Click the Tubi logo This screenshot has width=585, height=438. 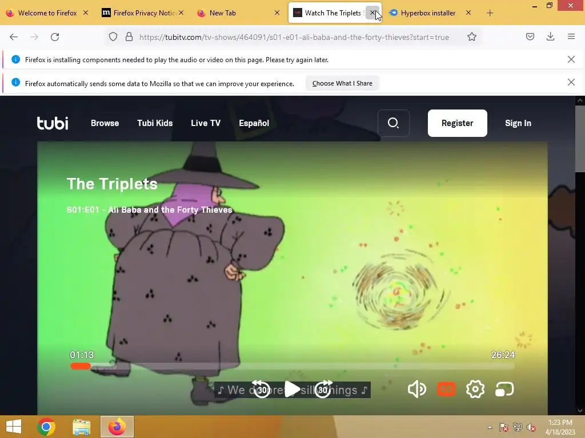53,123
